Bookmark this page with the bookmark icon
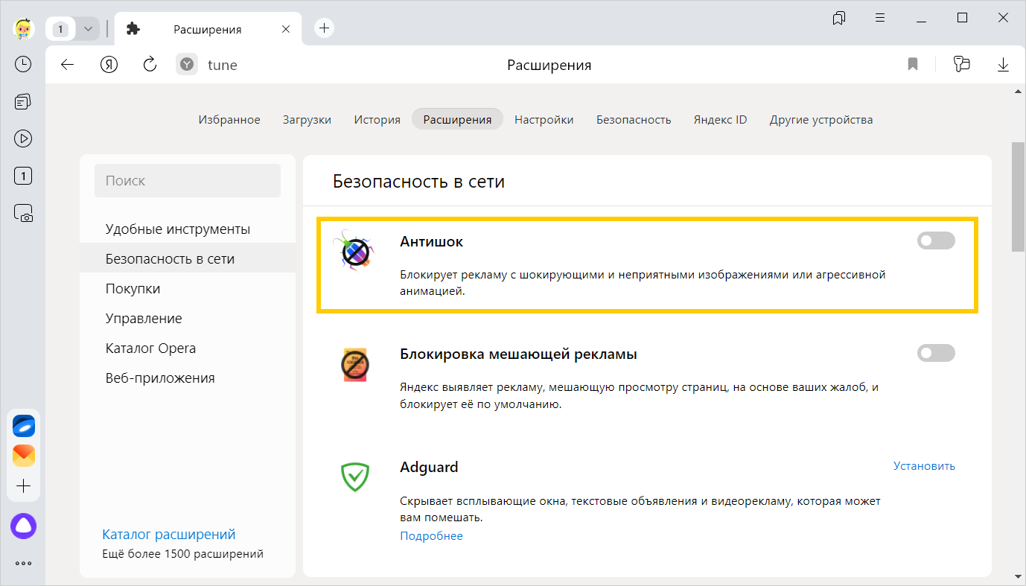The height and width of the screenshot is (586, 1026). 913,65
